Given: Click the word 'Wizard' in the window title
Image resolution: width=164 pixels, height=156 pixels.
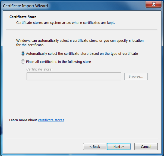Looking at the screenshot, I should (42, 6).
